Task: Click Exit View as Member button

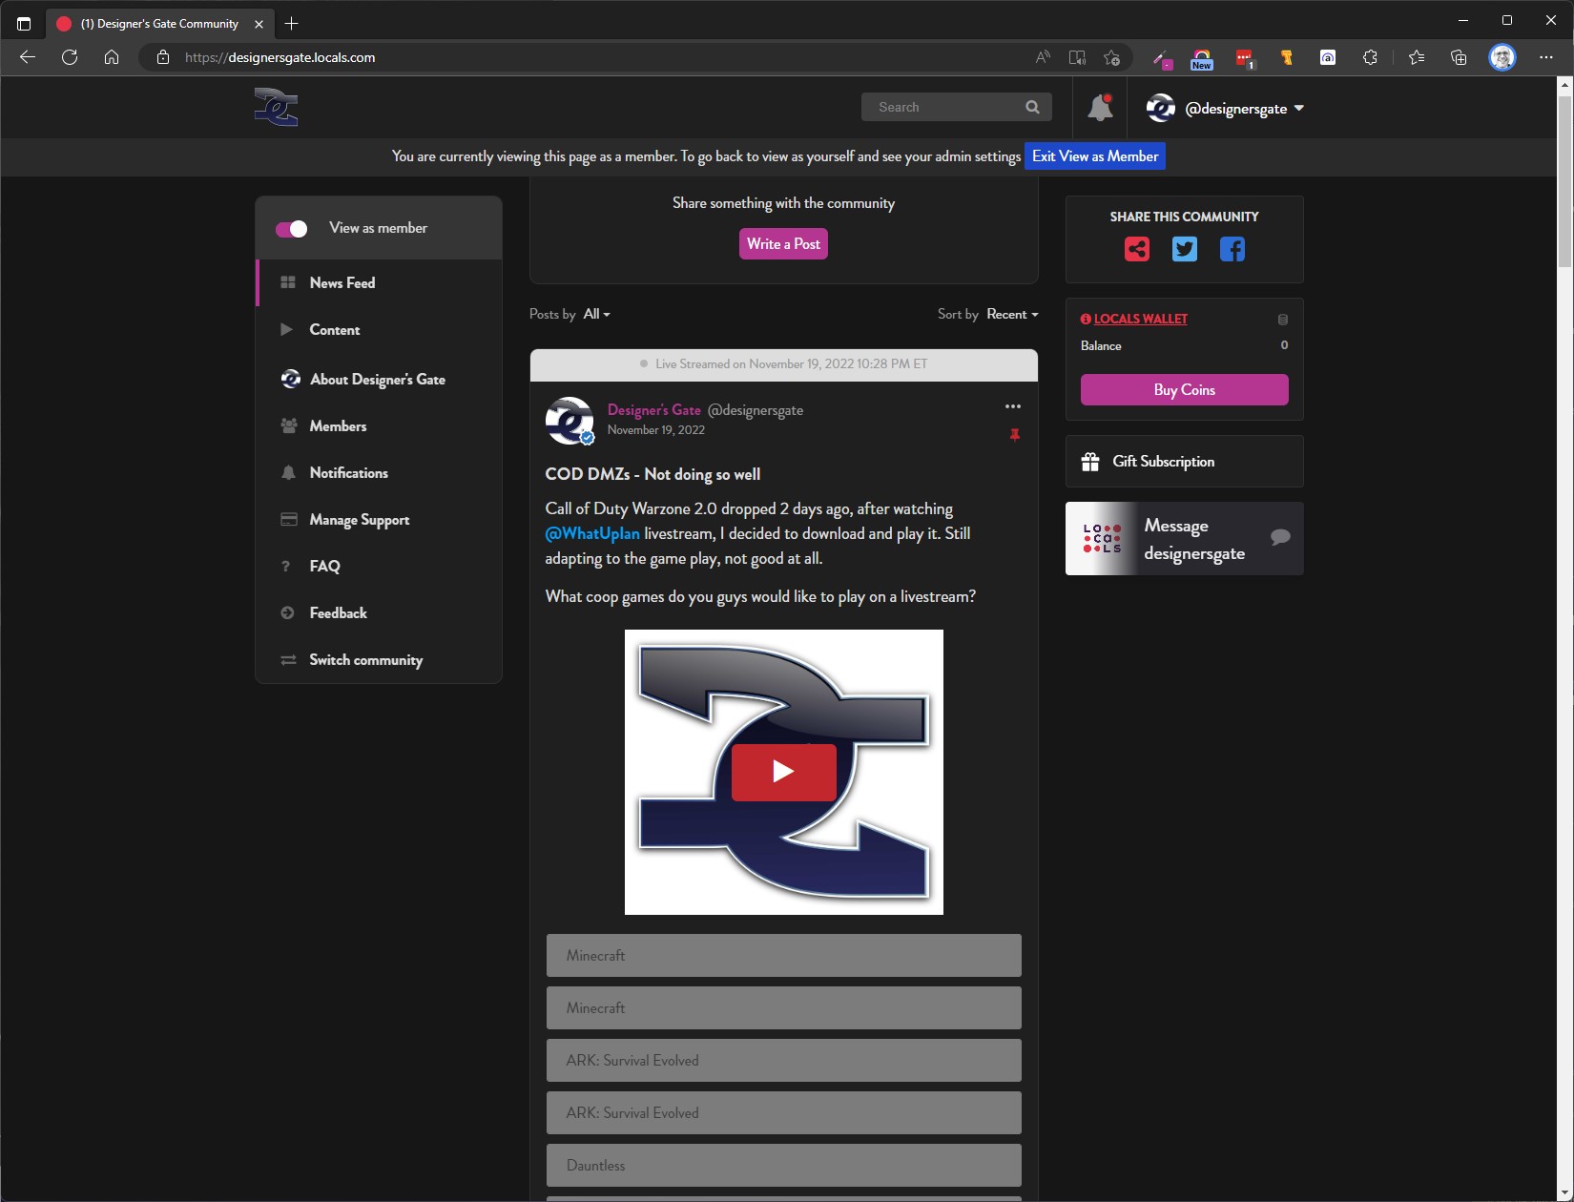Action: tap(1095, 156)
